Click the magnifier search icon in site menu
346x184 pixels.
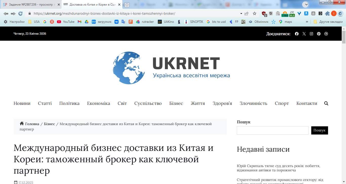click(326, 103)
